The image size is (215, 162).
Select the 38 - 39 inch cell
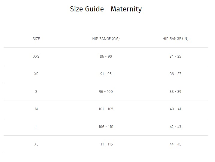[175, 91]
